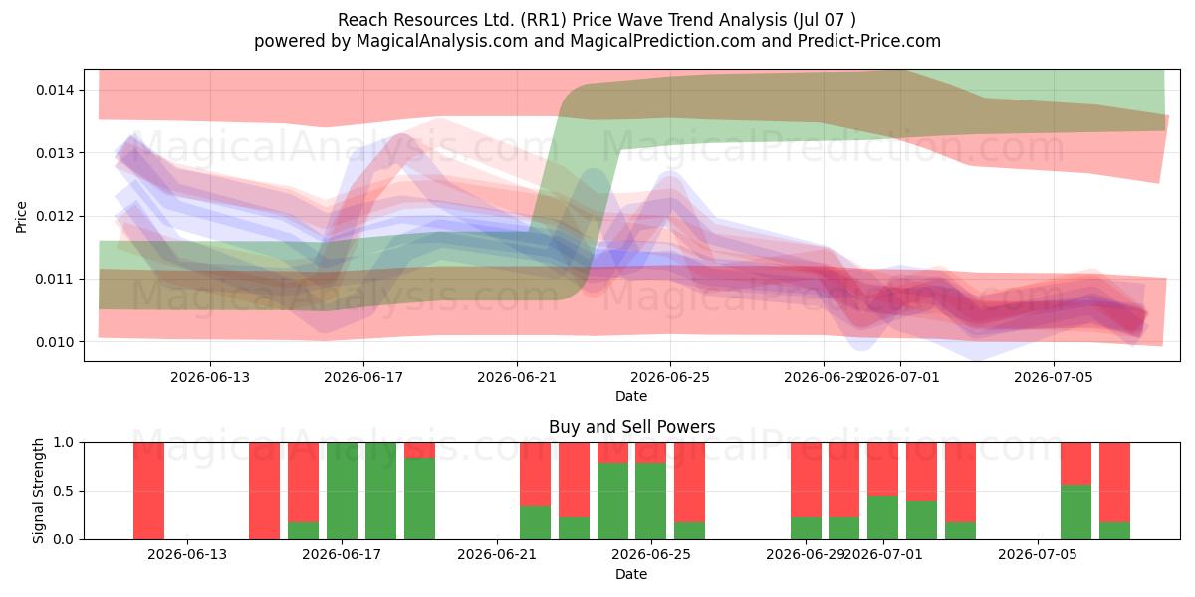The width and height of the screenshot is (1195, 597).
Task: Click the 0.011 price tick label
Action: 56,279
